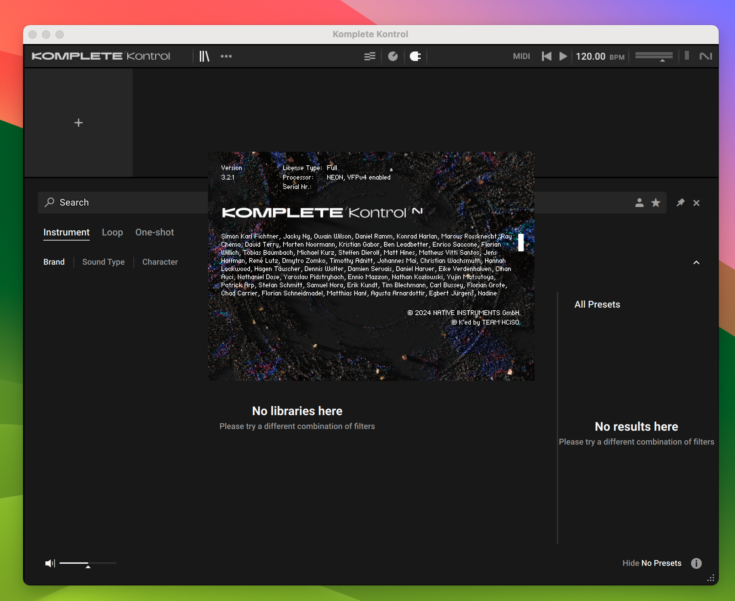Click the 120.00 BPM tempo field
This screenshot has height=601, width=735.
point(600,57)
